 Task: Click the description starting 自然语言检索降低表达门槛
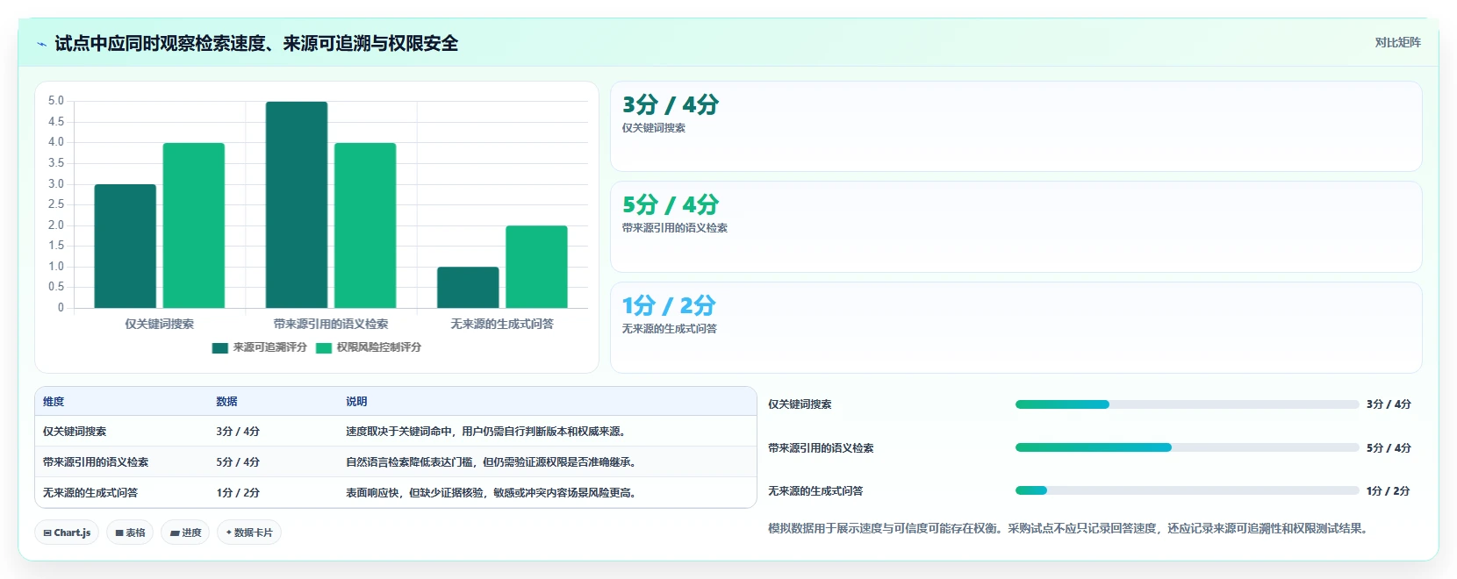pyautogui.click(x=491, y=462)
